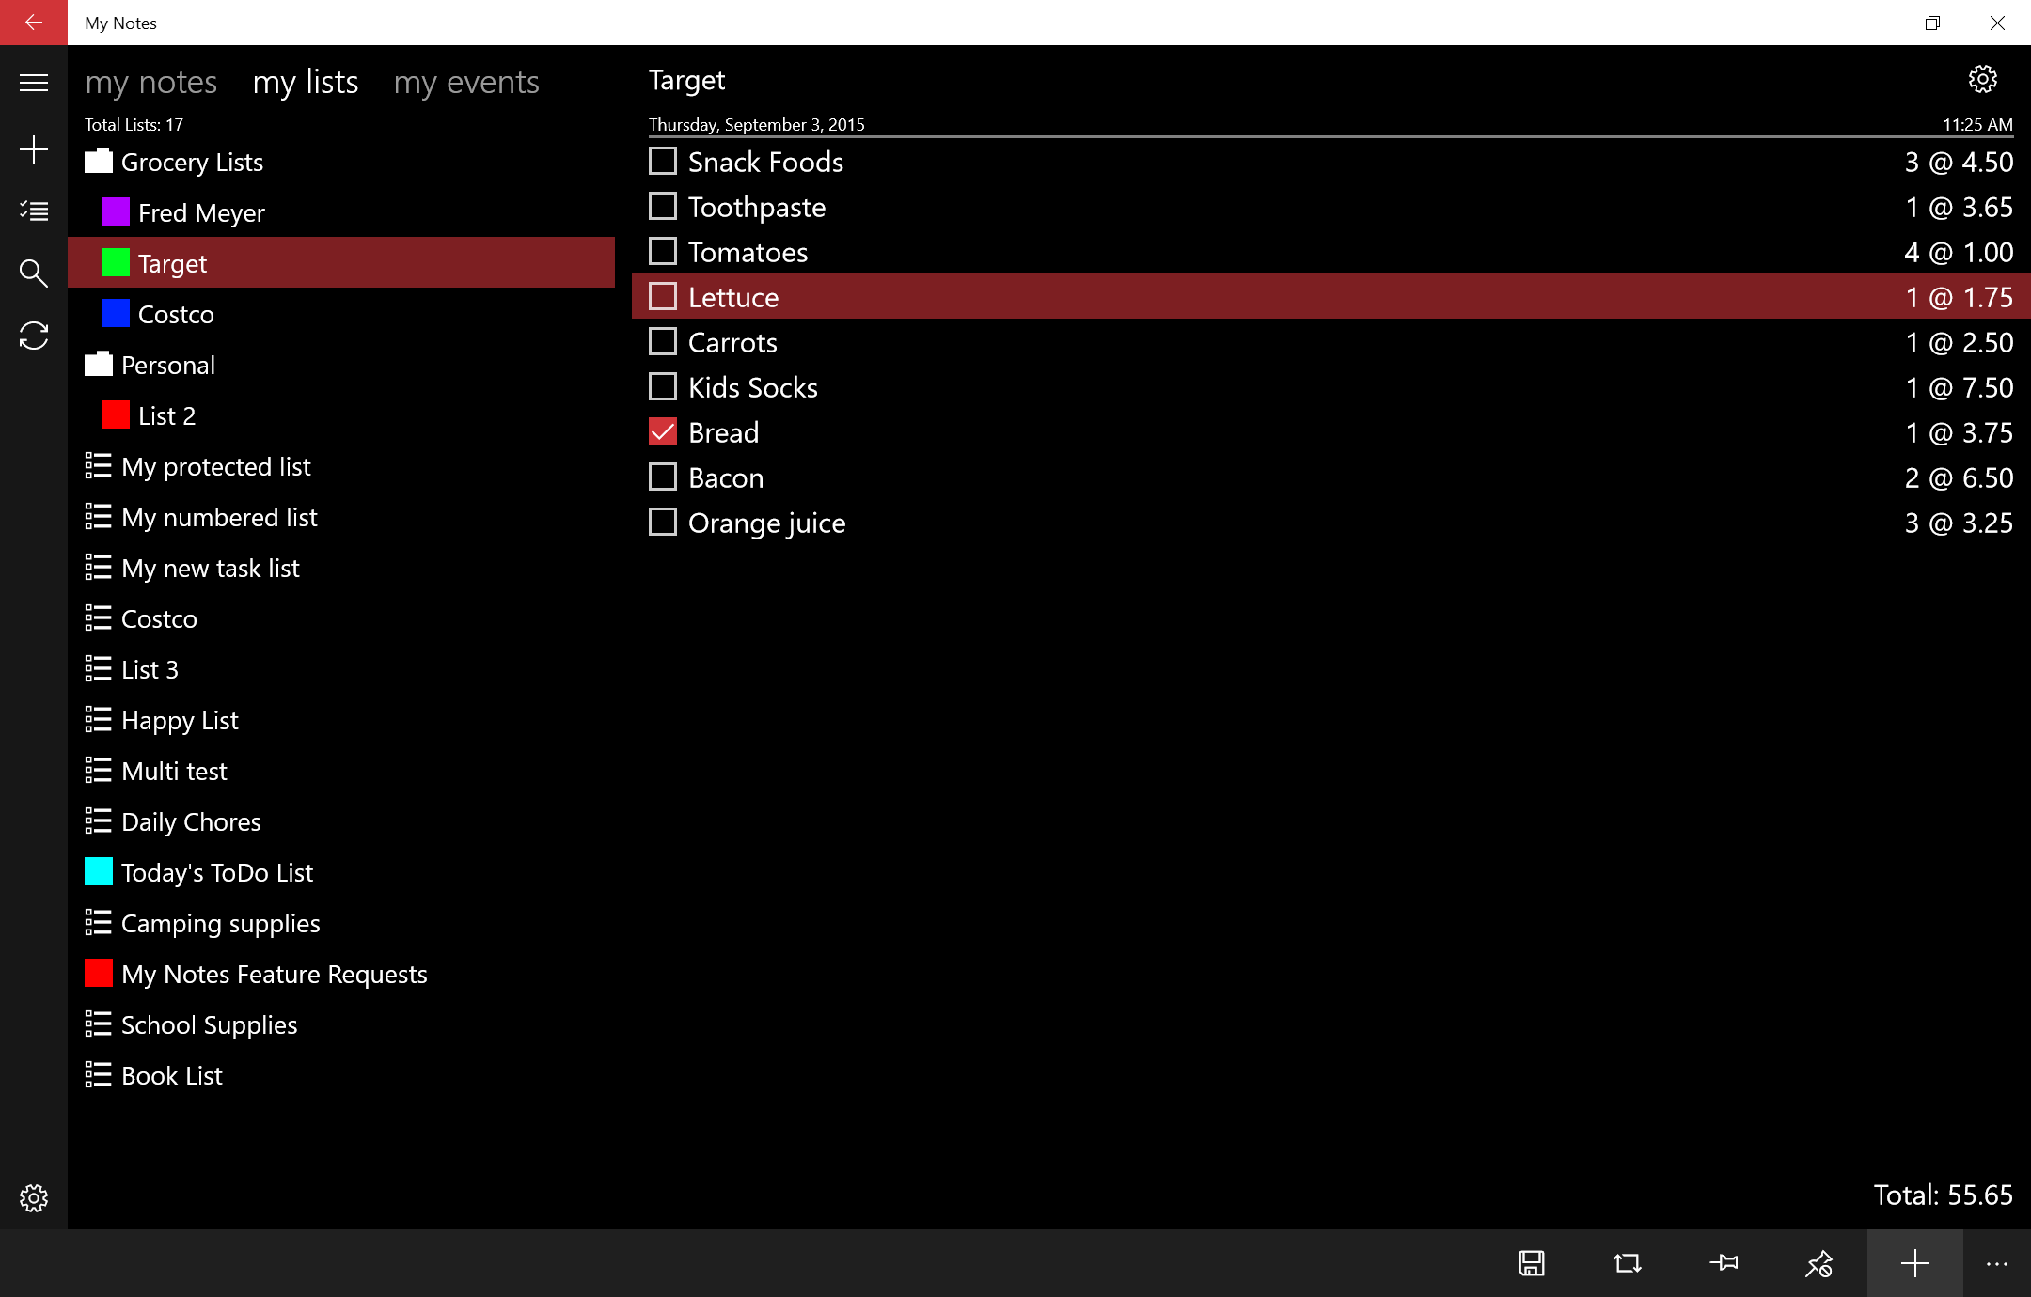Select the Camping supplies list
The image size is (2031, 1297).
pyautogui.click(x=220, y=923)
